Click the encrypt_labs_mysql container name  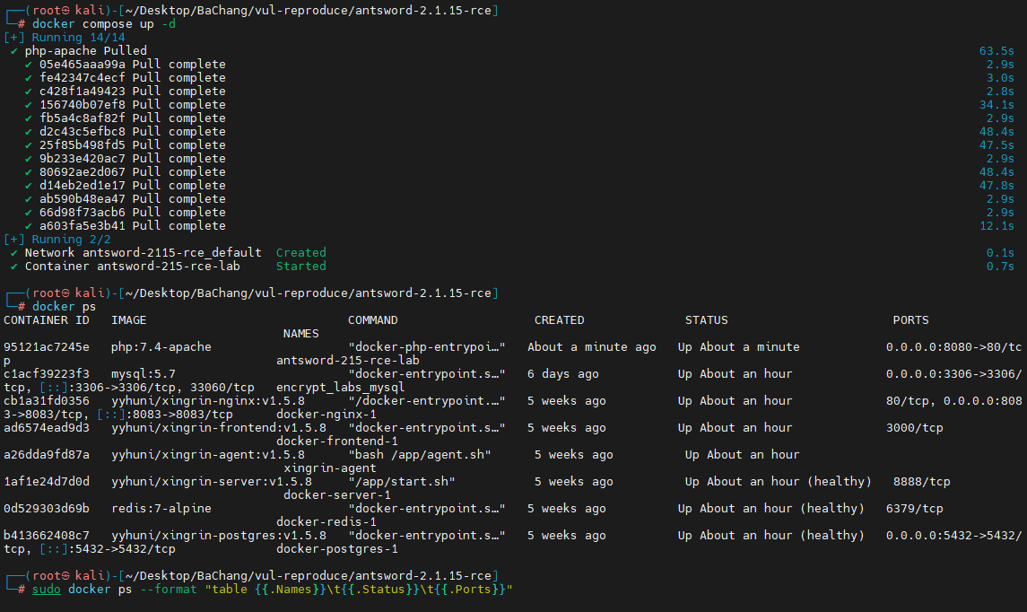pos(340,388)
